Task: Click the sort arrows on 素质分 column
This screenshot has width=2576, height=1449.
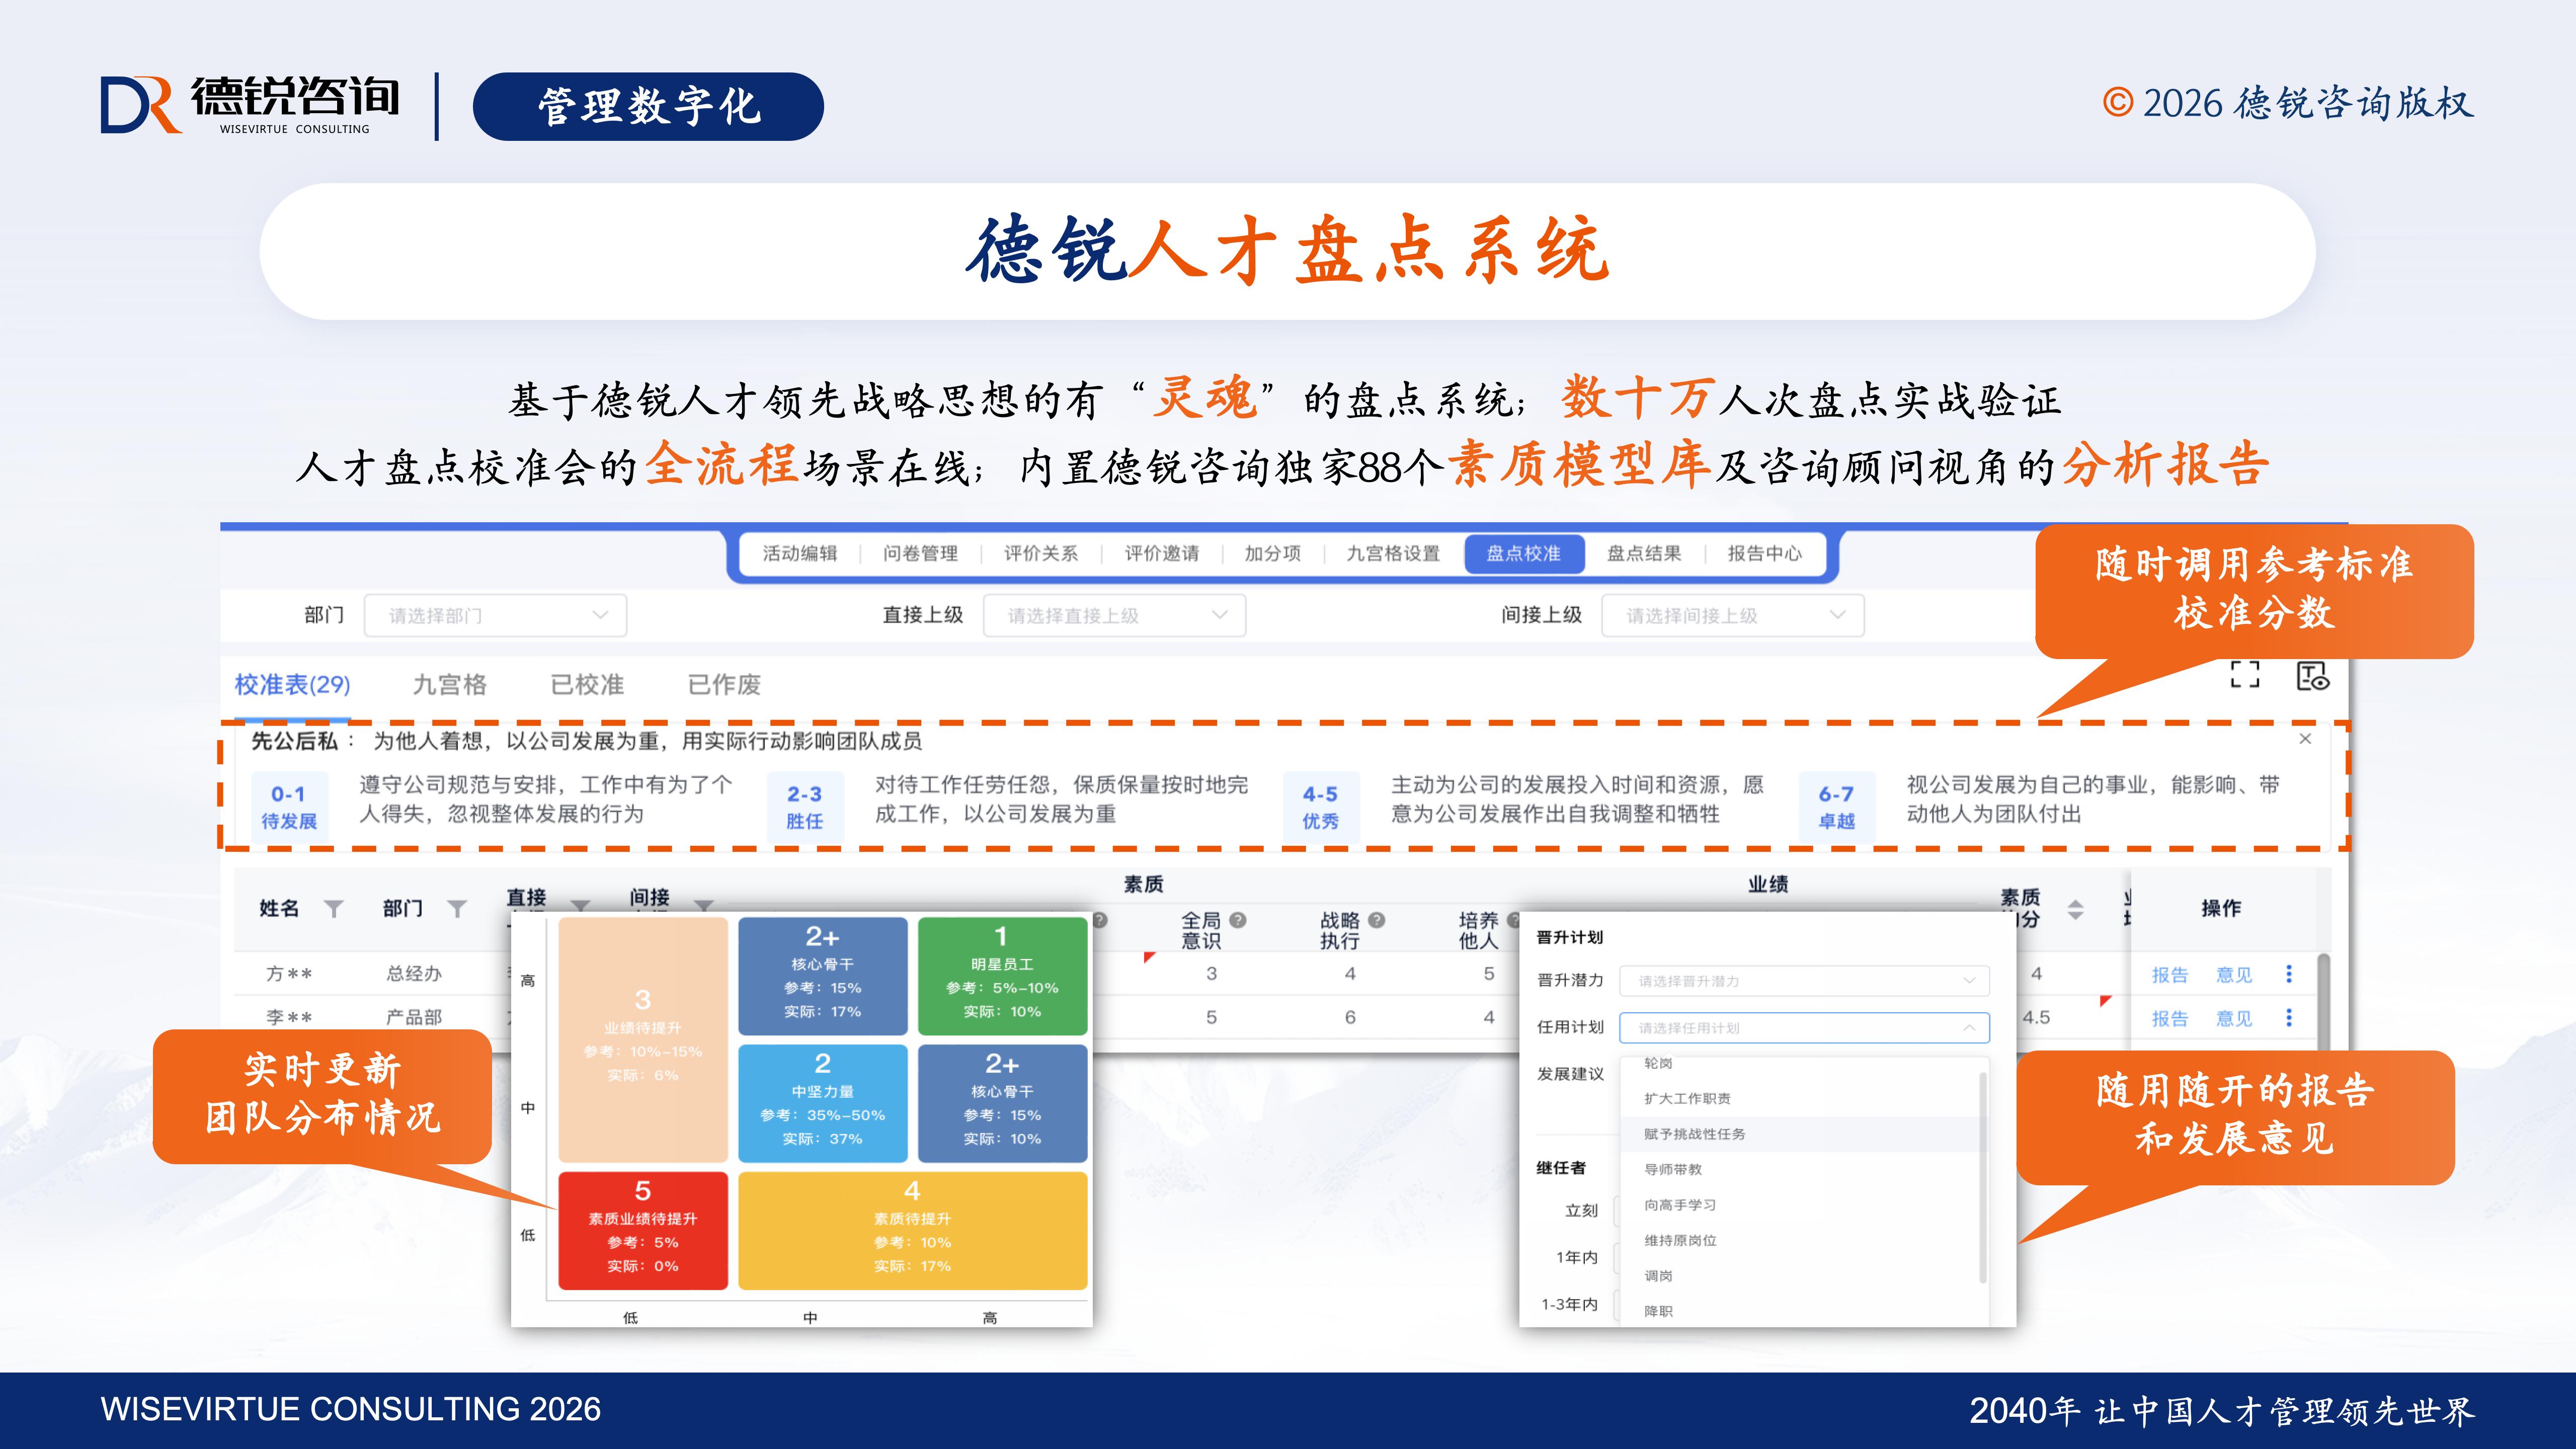Action: pyautogui.click(x=2076, y=909)
